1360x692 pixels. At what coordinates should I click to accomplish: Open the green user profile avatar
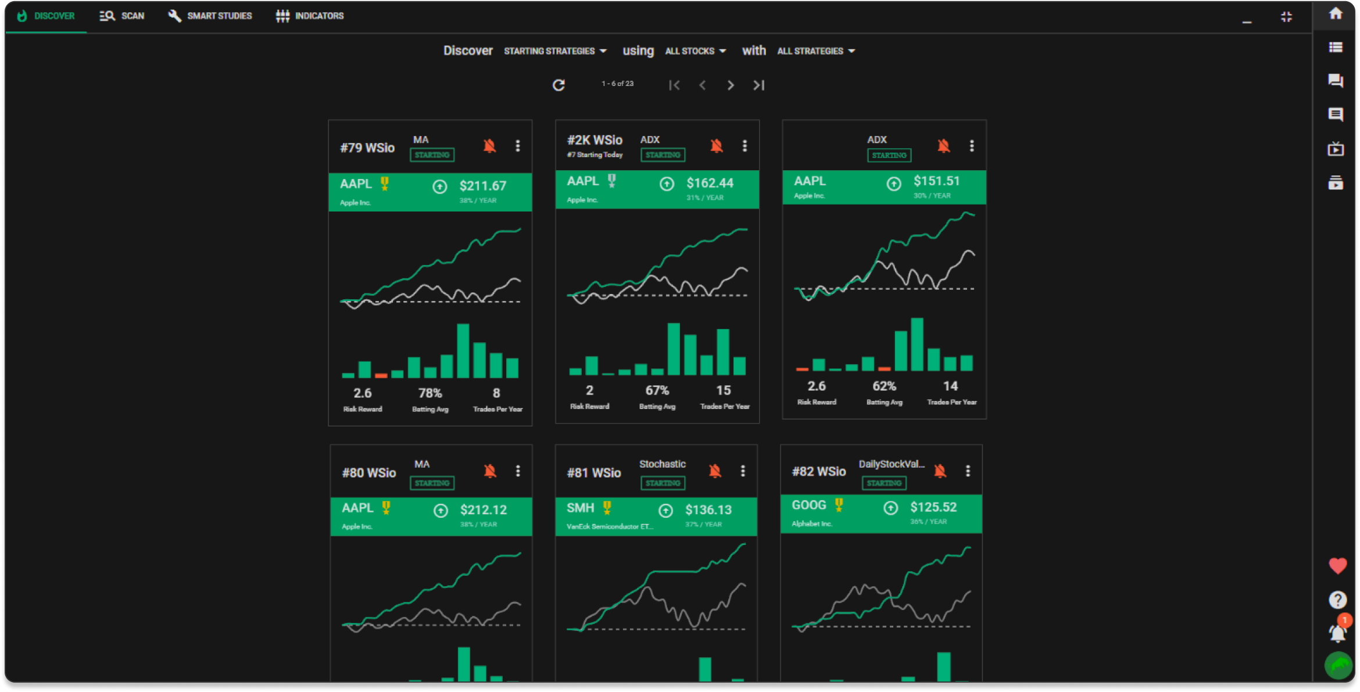click(1338, 665)
